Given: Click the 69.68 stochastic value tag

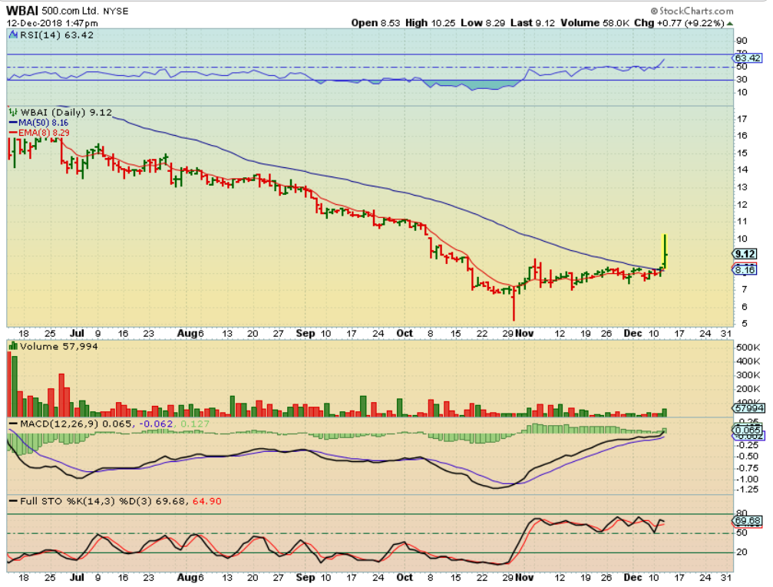Looking at the screenshot, I should coord(746,521).
